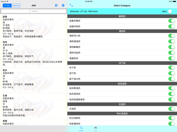Open the 桂枝 herb entry
177x132 pixels.
34,54
